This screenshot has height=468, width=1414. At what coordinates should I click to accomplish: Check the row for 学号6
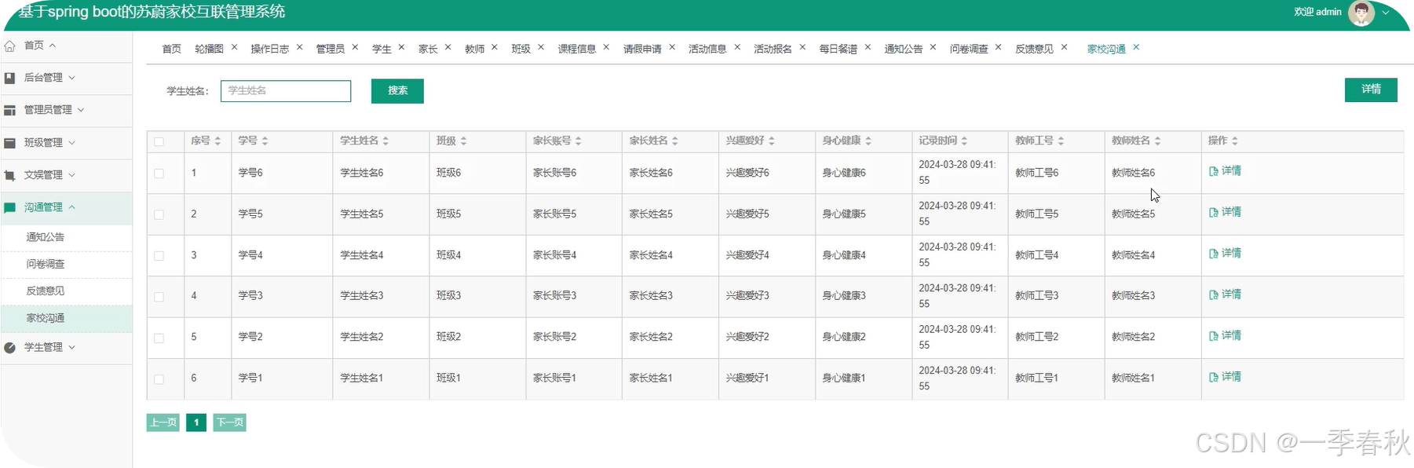pyautogui.click(x=159, y=174)
